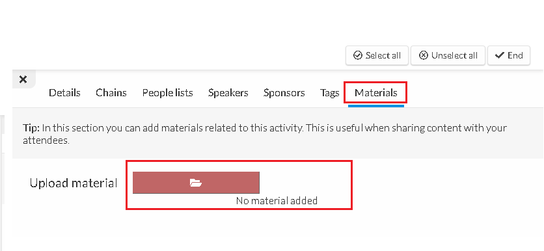This screenshot has width=544, height=251.
Task: Click the blue underline below Materials
Action: [376, 106]
